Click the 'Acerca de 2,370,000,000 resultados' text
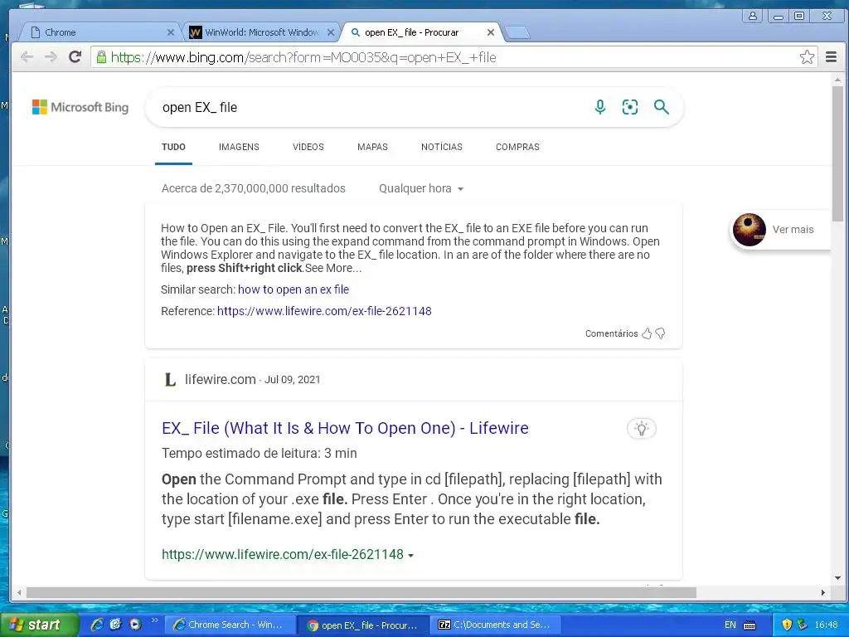The height and width of the screenshot is (637, 849). (254, 188)
